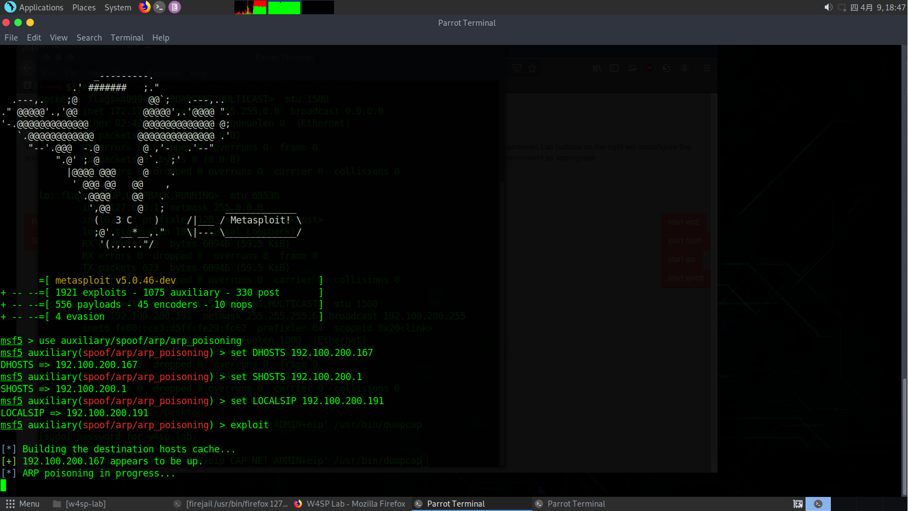Screen dimensions: 908x511
Task: Minimize with the yellow window button
Action: (30, 22)
